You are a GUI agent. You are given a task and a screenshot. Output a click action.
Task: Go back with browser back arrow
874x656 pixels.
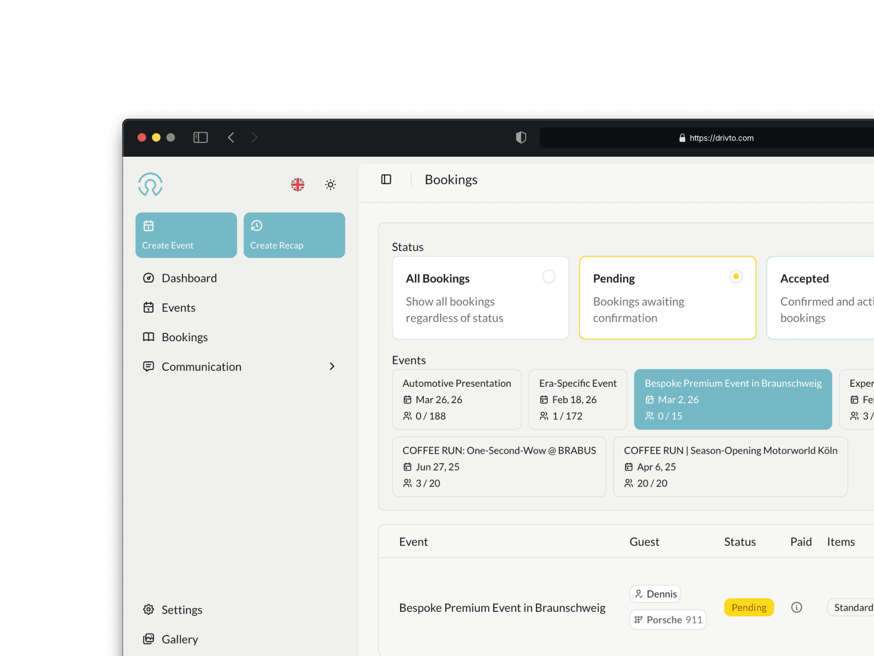[x=231, y=138]
